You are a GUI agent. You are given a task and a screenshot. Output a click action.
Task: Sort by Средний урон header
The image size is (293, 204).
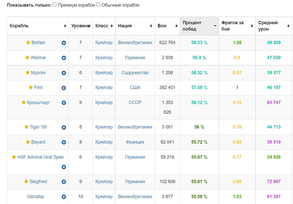coord(274,26)
